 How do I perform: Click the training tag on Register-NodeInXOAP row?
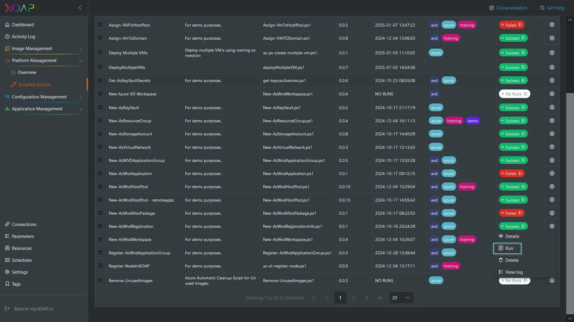[451, 266]
